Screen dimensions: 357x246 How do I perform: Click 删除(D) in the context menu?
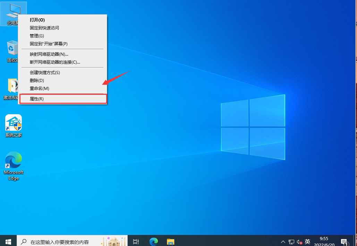[x=37, y=81]
